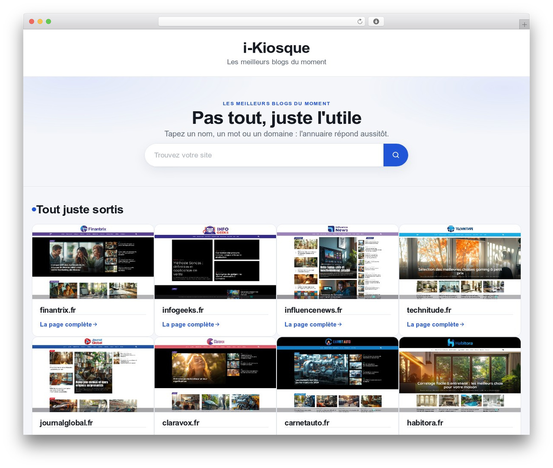Click the carnetauto.fr site thumbnail

pyautogui.click(x=337, y=374)
